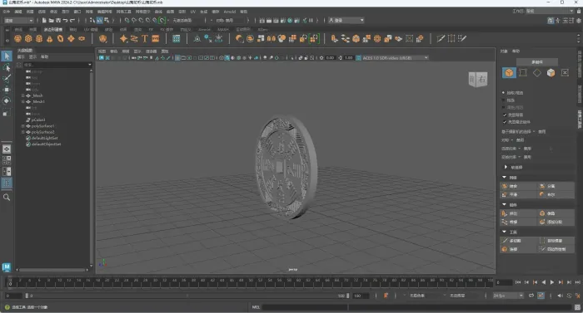Click the Bevel button in Modeling Toolkit
This screenshot has height=313, width=583.
[x=556, y=213]
